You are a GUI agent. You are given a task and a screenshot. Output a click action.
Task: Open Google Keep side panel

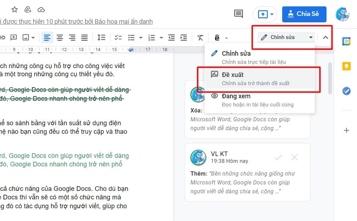[346, 66]
